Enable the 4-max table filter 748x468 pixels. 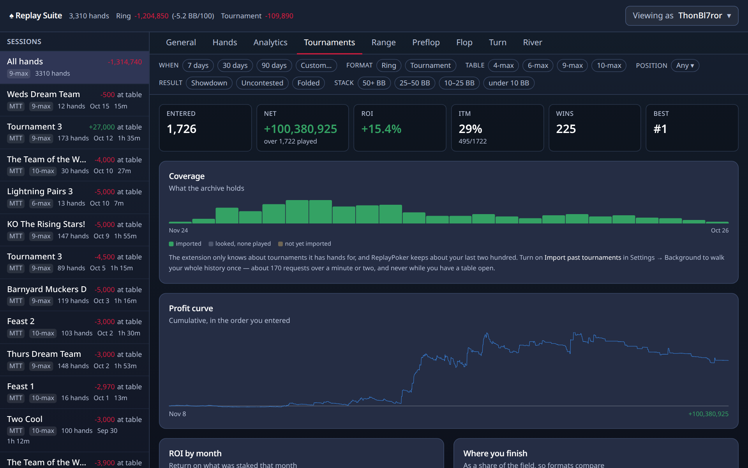503,66
